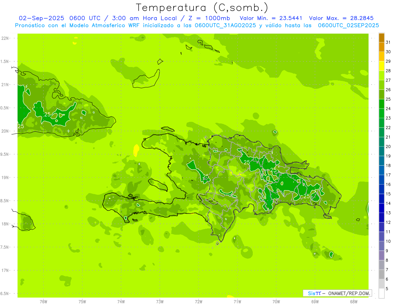Screen dimensions: 397x306
Task: Pick the gray swatch between 6 and 7
Action: 381,275
